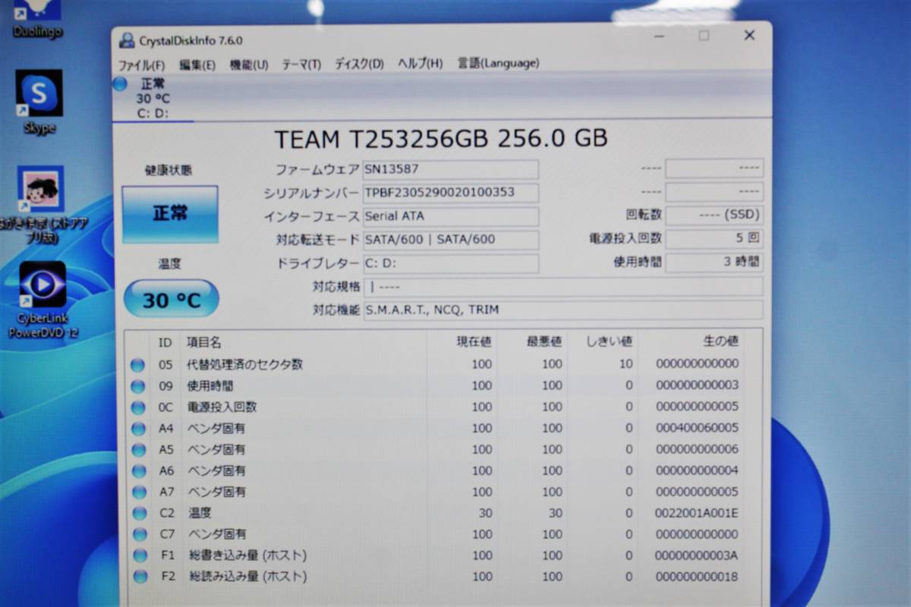Click raw value 0022001A001E
Viewport: 911px width, 607px height.
(696, 513)
